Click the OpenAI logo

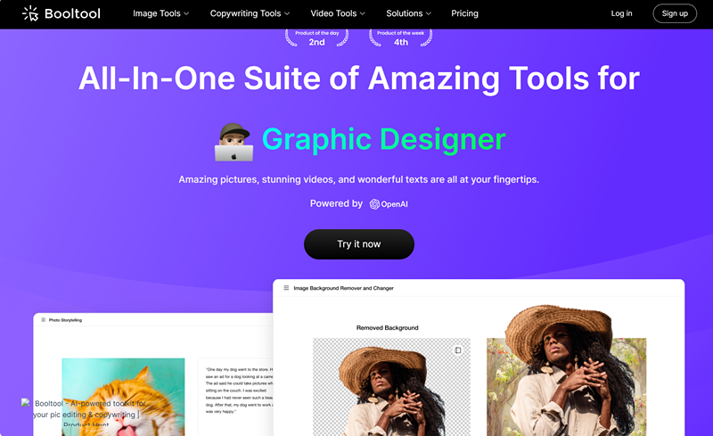point(389,204)
